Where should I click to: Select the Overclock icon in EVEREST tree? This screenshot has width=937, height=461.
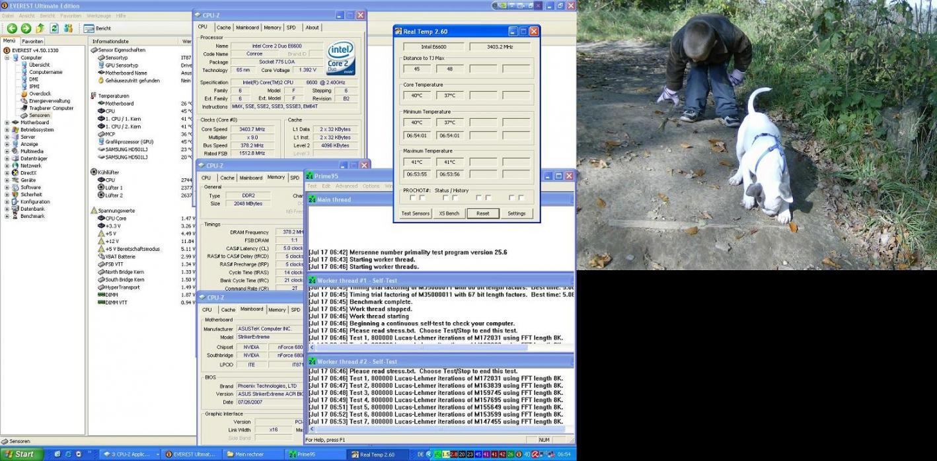point(24,94)
